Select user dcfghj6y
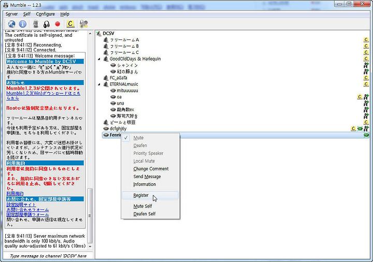 [x=118, y=128]
